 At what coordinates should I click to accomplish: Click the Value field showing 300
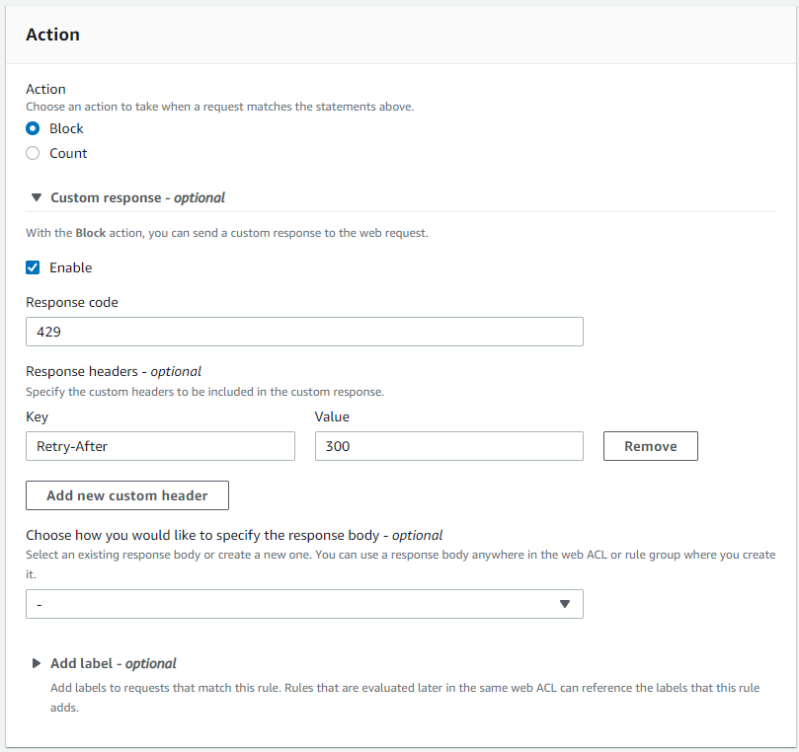[x=447, y=445]
